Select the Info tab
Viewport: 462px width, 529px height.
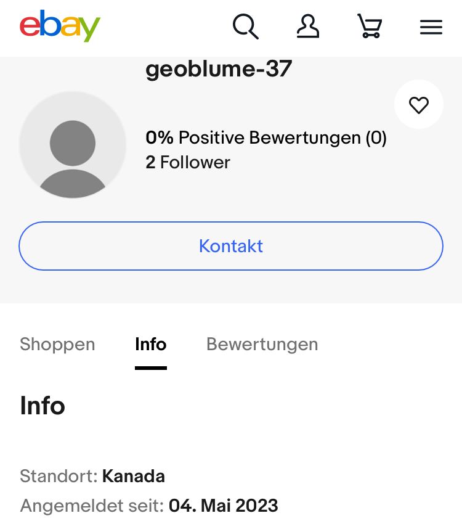pyautogui.click(x=151, y=344)
